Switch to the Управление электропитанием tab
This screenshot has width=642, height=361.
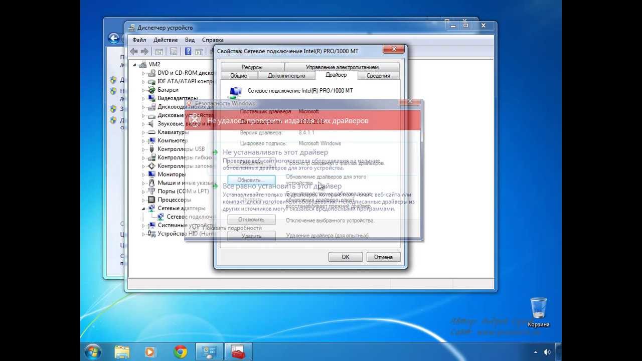(x=342, y=67)
